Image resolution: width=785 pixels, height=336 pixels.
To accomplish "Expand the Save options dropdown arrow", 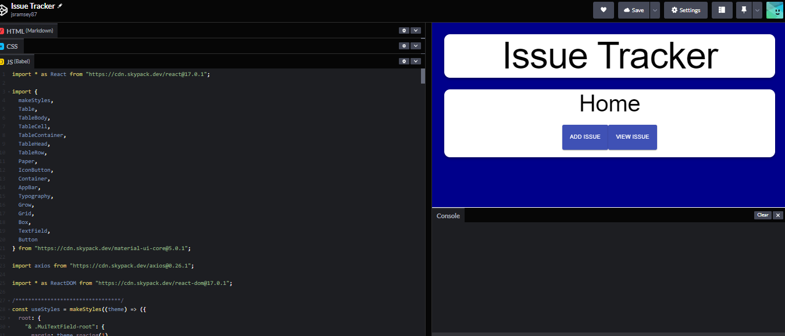I will pyautogui.click(x=655, y=10).
